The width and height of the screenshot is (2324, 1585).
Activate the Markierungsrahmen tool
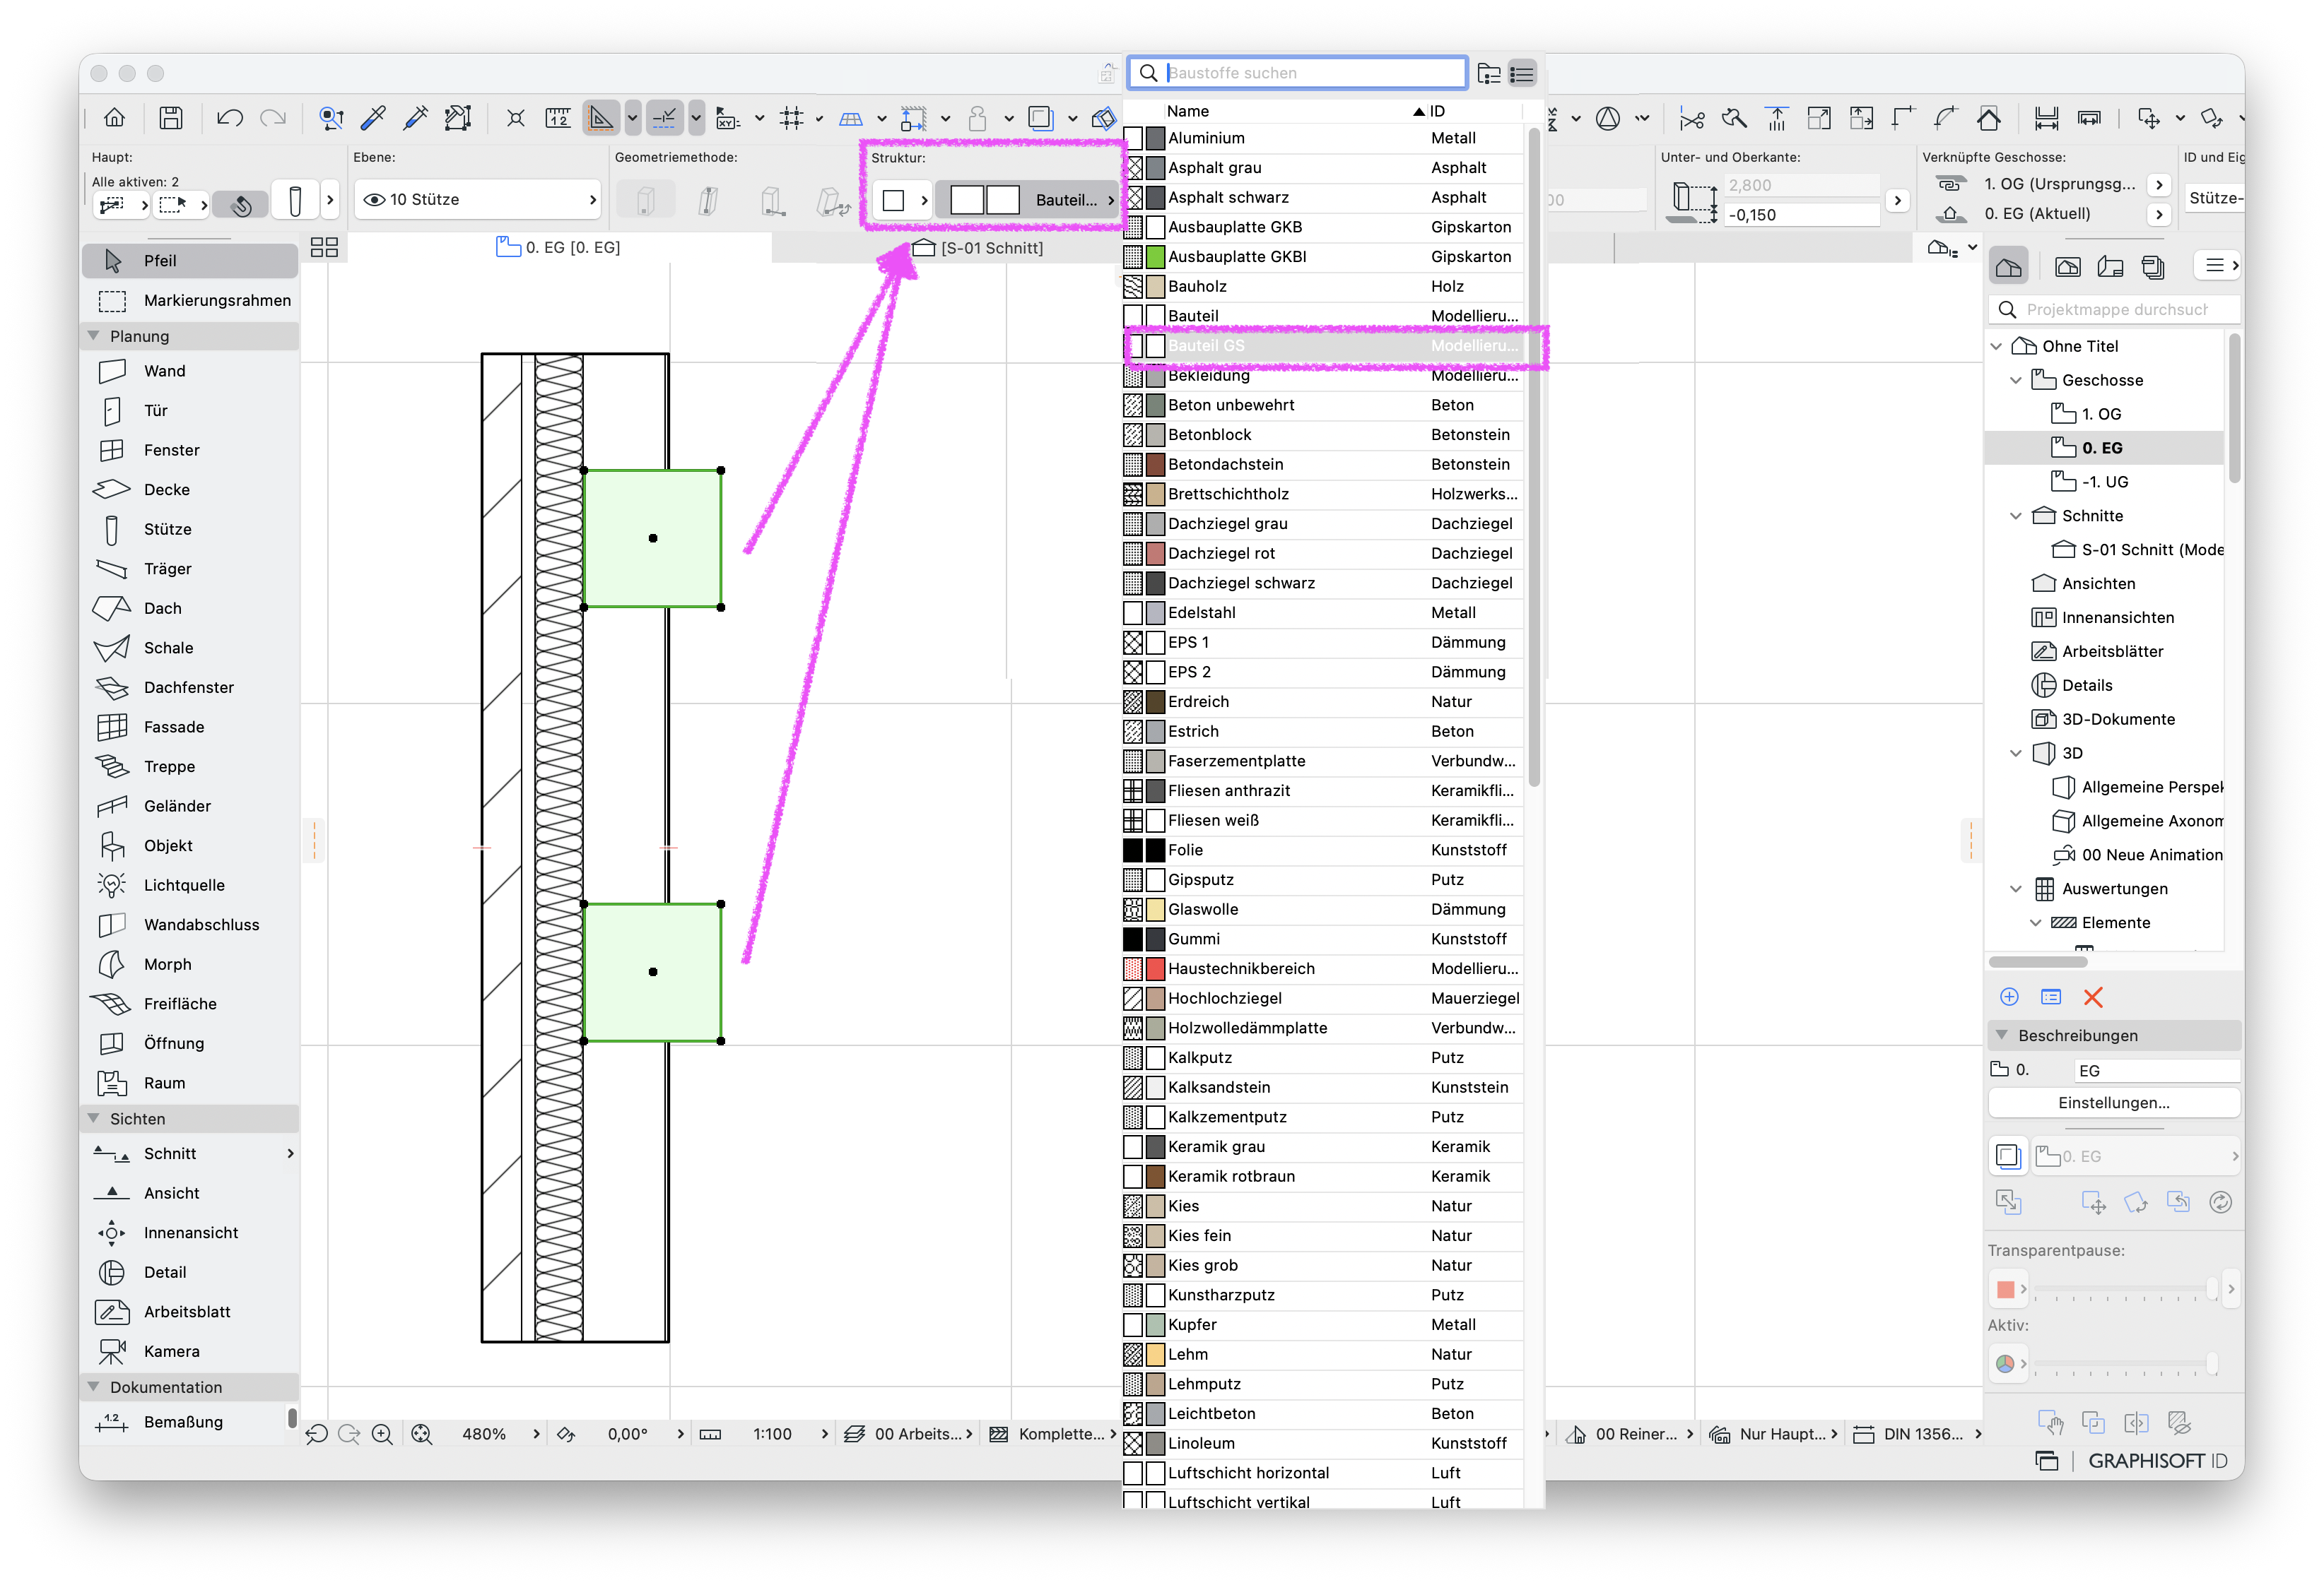point(190,301)
